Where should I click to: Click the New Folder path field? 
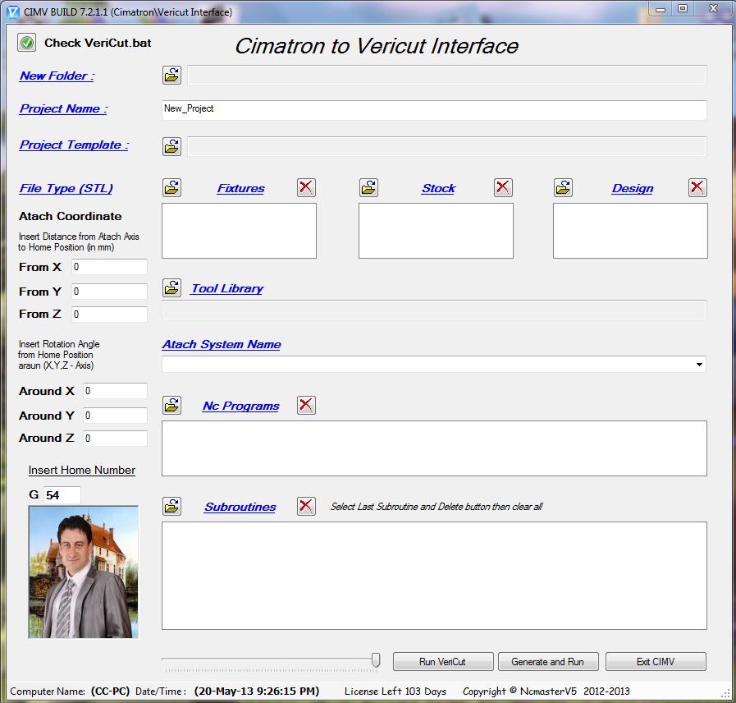click(447, 76)
